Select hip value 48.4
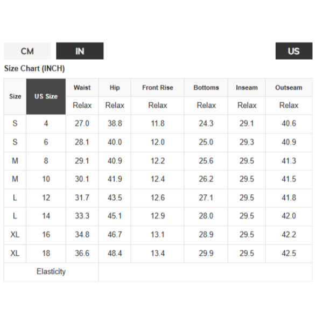323x323 pixels. click(115, 253)
